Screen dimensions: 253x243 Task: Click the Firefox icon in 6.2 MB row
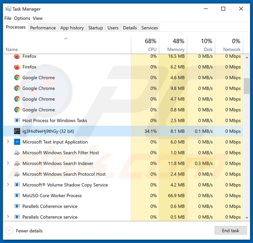pos(17,67)
